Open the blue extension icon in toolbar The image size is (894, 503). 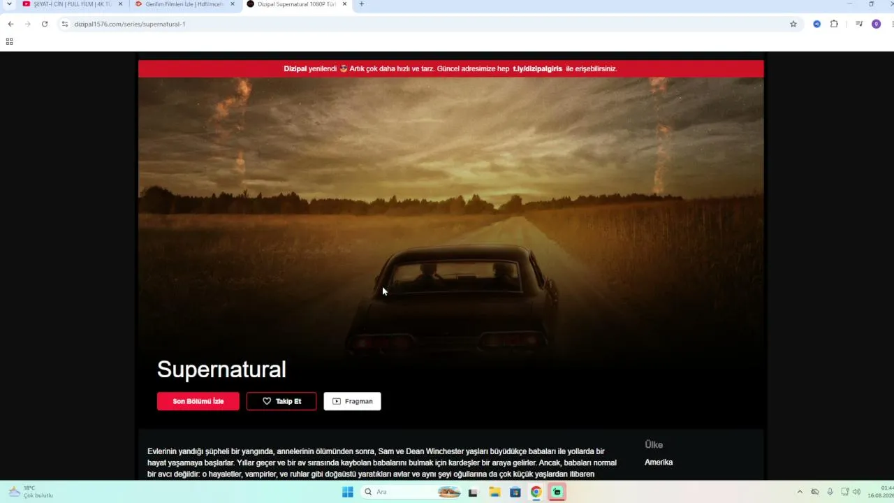tap(816, 24)
